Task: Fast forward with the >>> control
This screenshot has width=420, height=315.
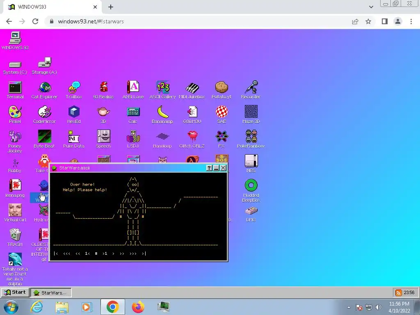Action: 133,253
